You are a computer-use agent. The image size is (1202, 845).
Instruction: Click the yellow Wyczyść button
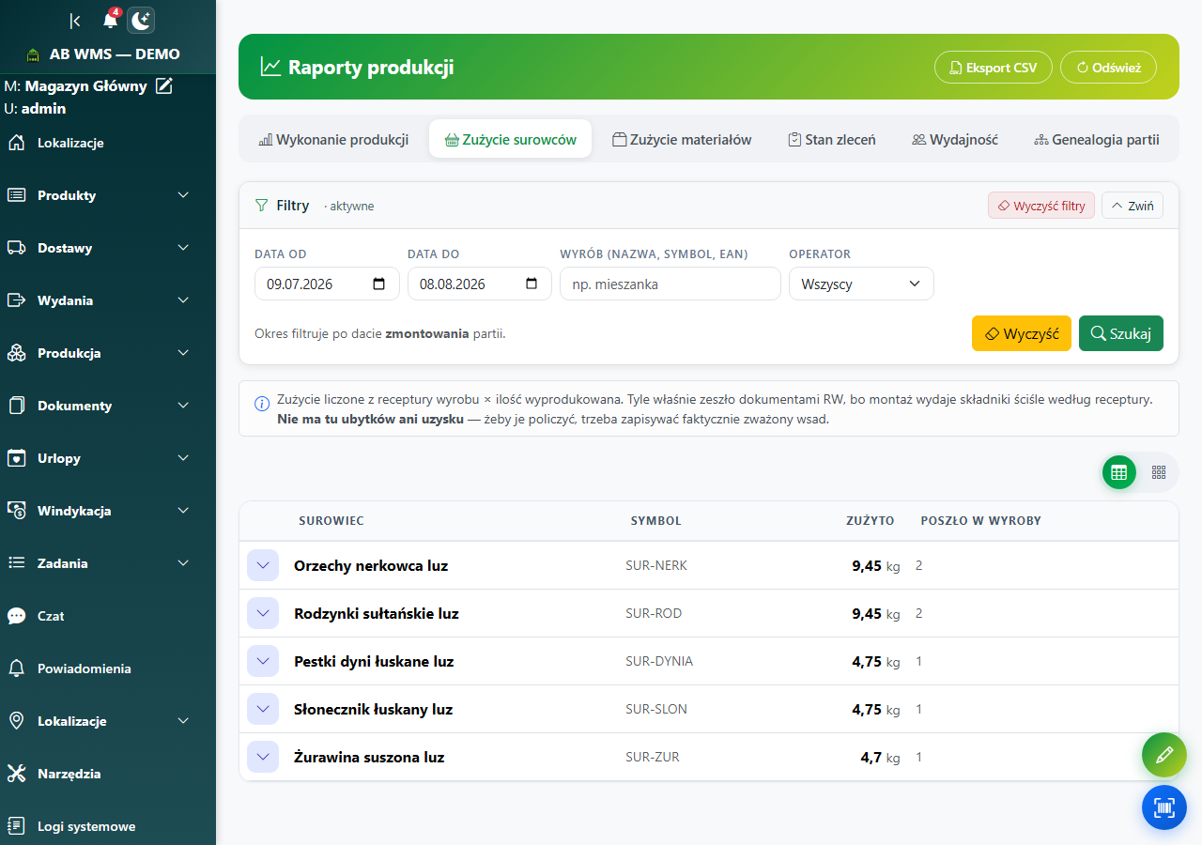[x=1022, y=333]
